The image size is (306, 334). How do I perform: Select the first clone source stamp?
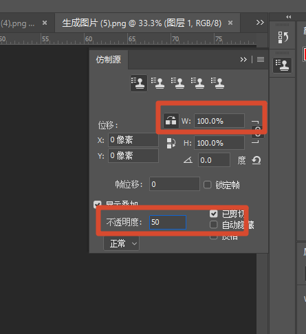(139, 83)
